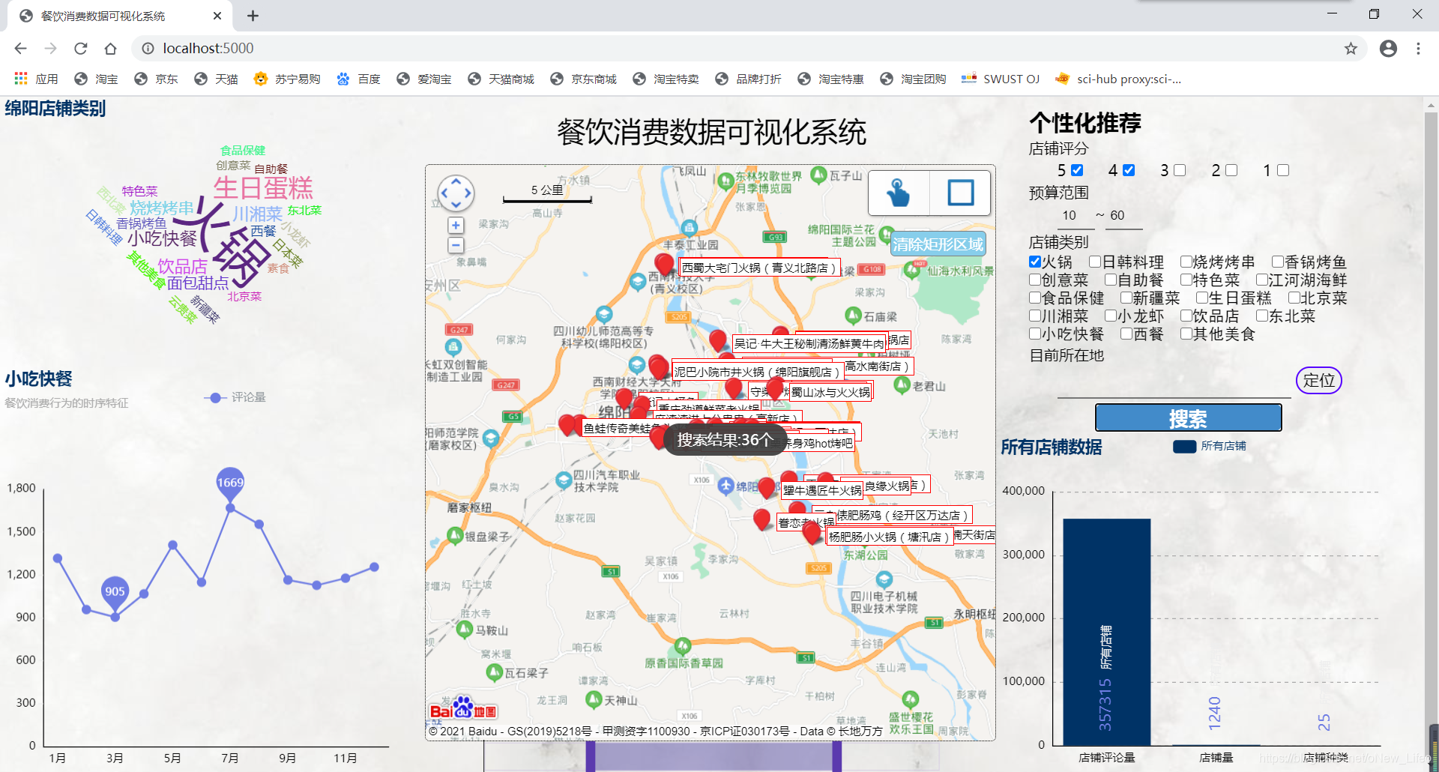Click the browser forward arrow
Screen dimensions: 1439x772
pos(50,48)
